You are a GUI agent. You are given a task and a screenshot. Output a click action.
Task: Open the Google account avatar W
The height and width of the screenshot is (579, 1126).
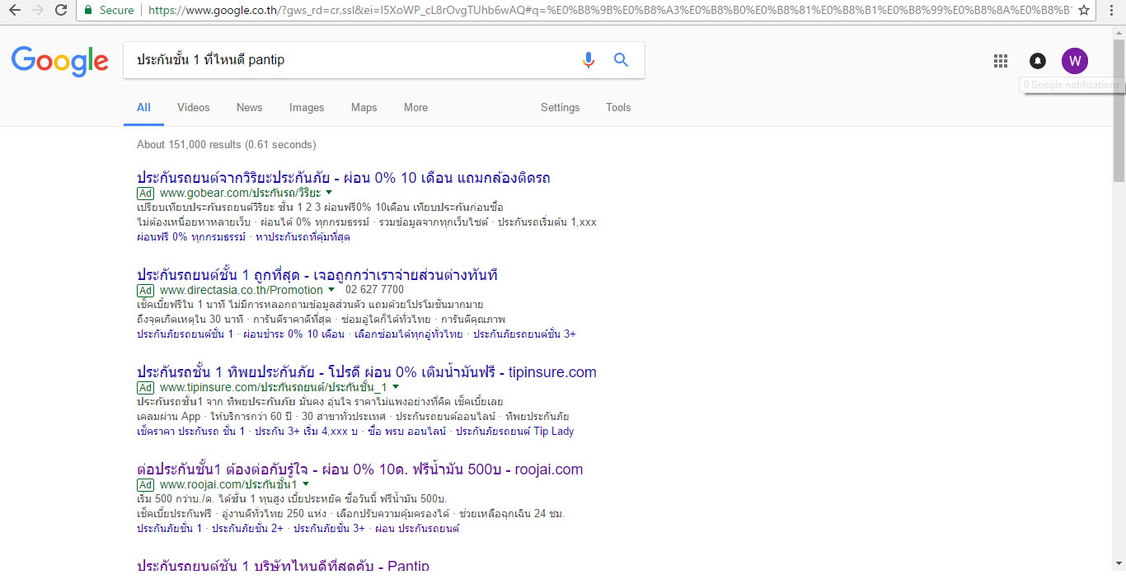tap(1075, 61)
